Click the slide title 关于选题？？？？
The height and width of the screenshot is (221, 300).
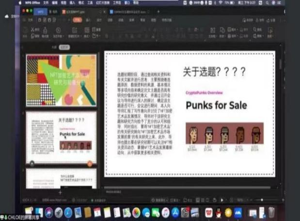(214, 72)
